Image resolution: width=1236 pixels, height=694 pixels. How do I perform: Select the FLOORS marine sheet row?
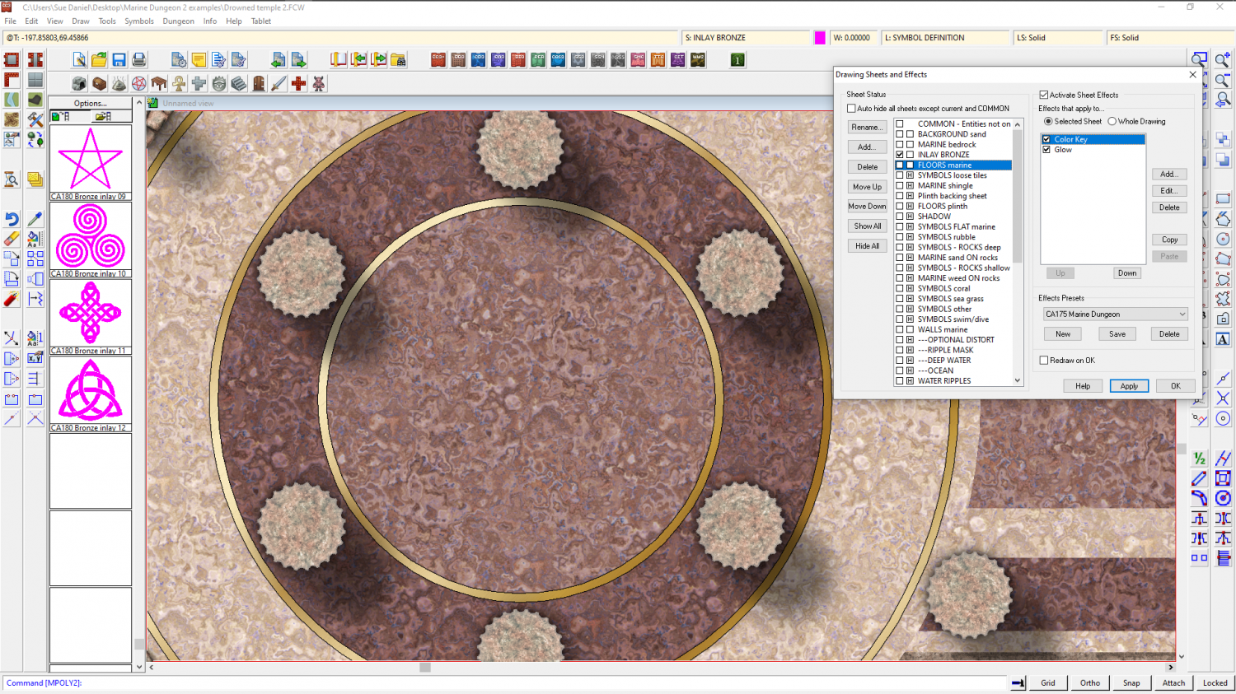[x=953, y=165]
